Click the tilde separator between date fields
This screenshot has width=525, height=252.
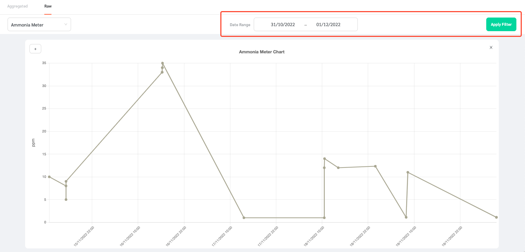coord(305,25)
